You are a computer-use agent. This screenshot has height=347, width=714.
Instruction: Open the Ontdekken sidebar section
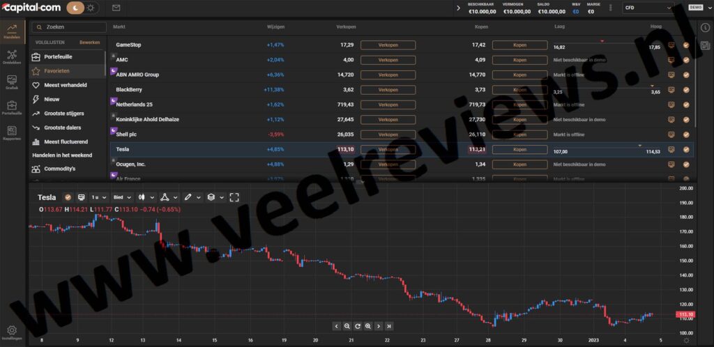point(11,57)
